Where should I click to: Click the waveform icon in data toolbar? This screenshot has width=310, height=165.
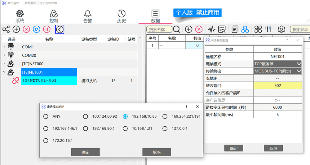tap(212, 29)
